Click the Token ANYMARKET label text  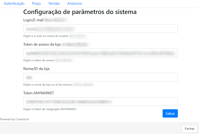pyautogui.click(x=39, y=93)
